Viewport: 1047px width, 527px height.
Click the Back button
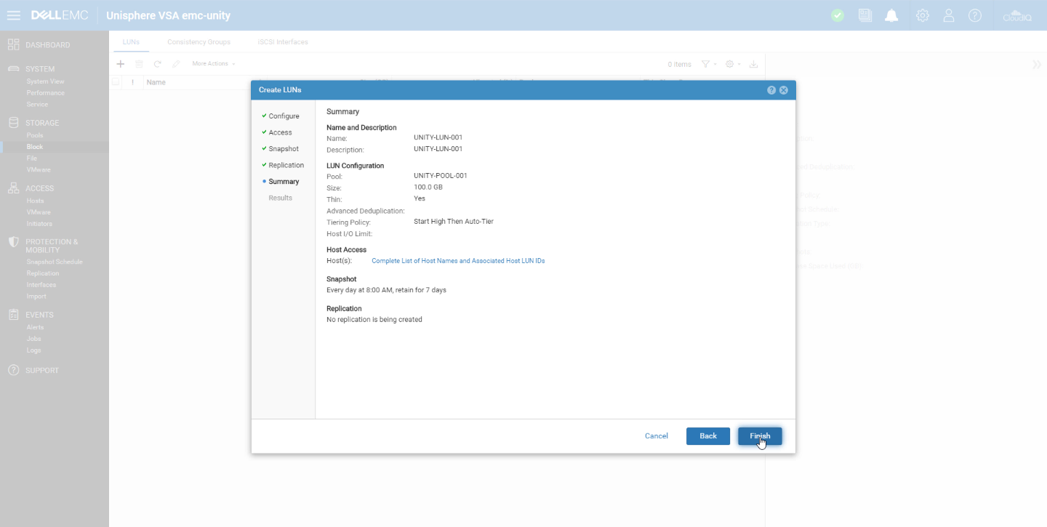pos(708,436)
